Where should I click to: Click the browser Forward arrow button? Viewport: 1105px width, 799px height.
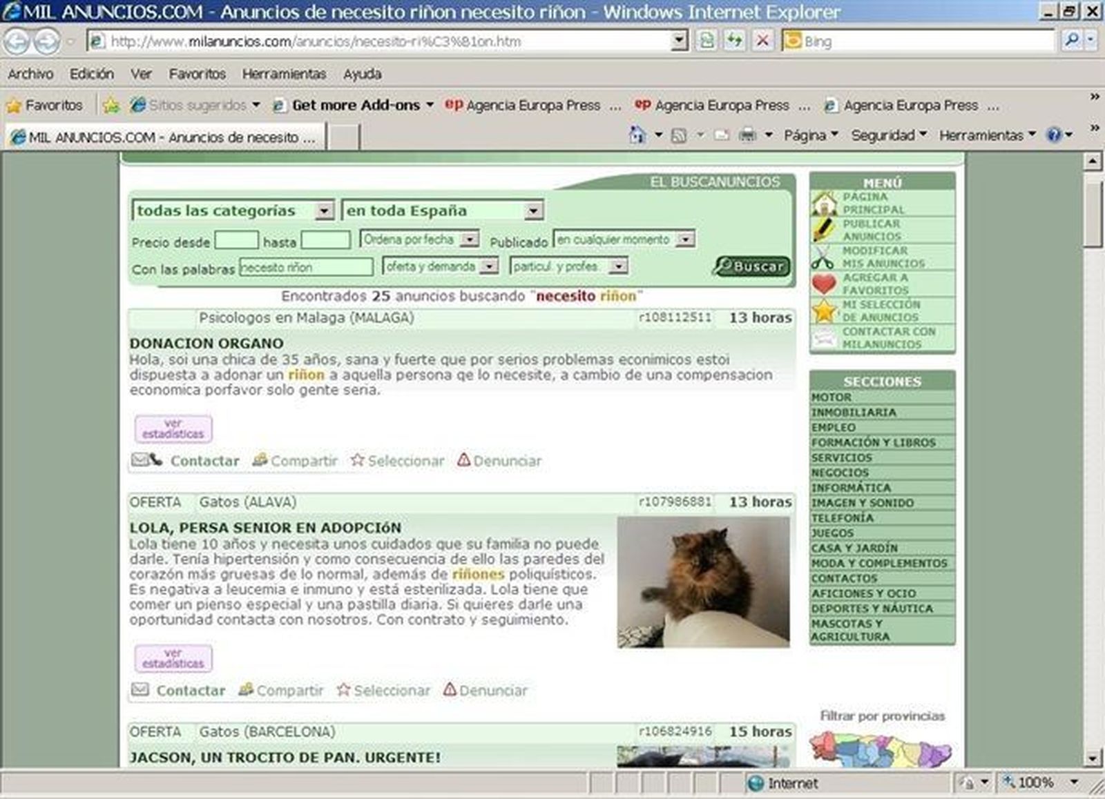46,41
